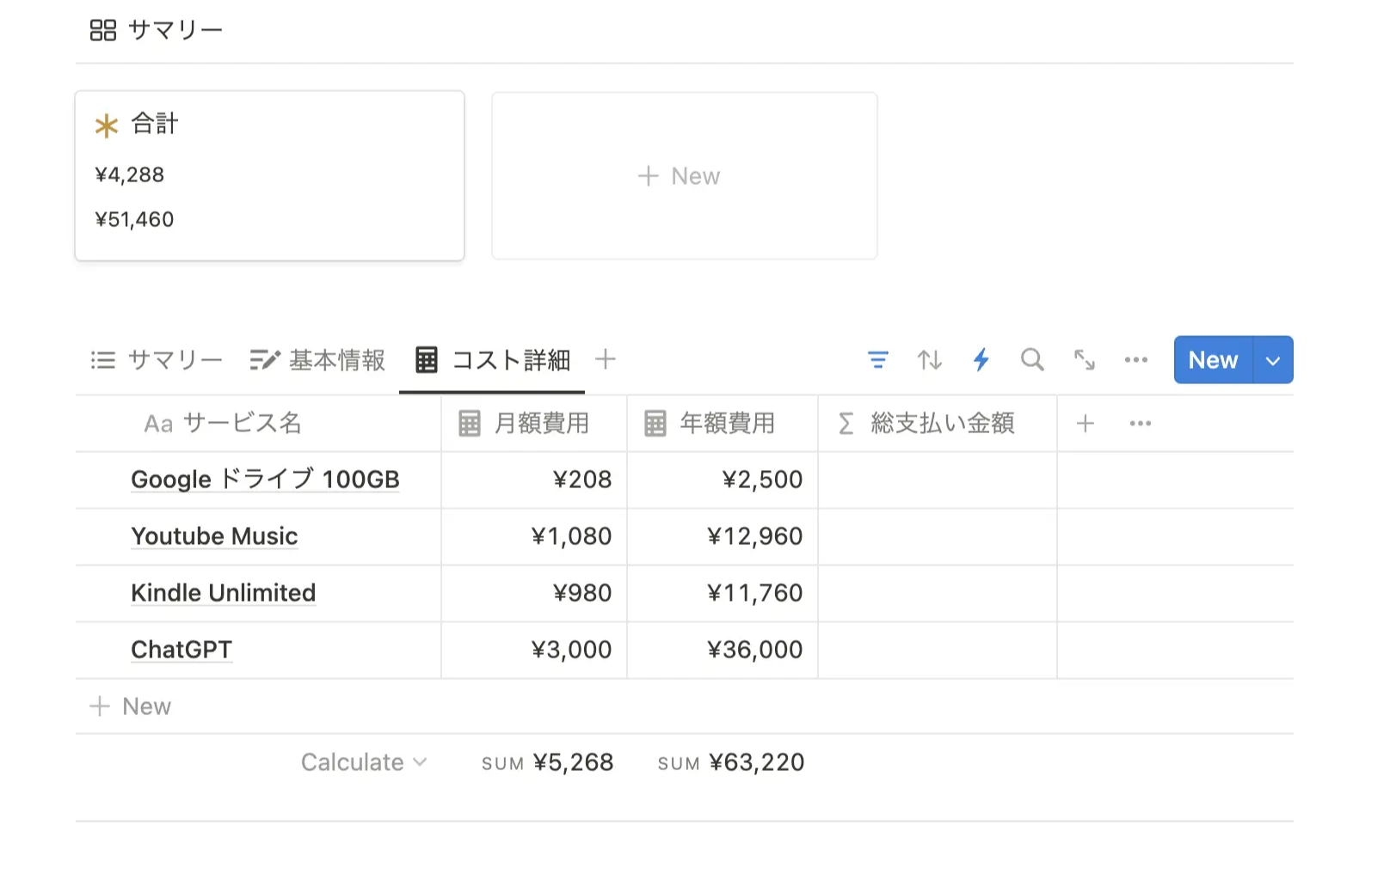Viewport: 1390px width, 874px height.
Task: Open the Calculate dropdown under サービス名
Action: click(x=364, y=762)
